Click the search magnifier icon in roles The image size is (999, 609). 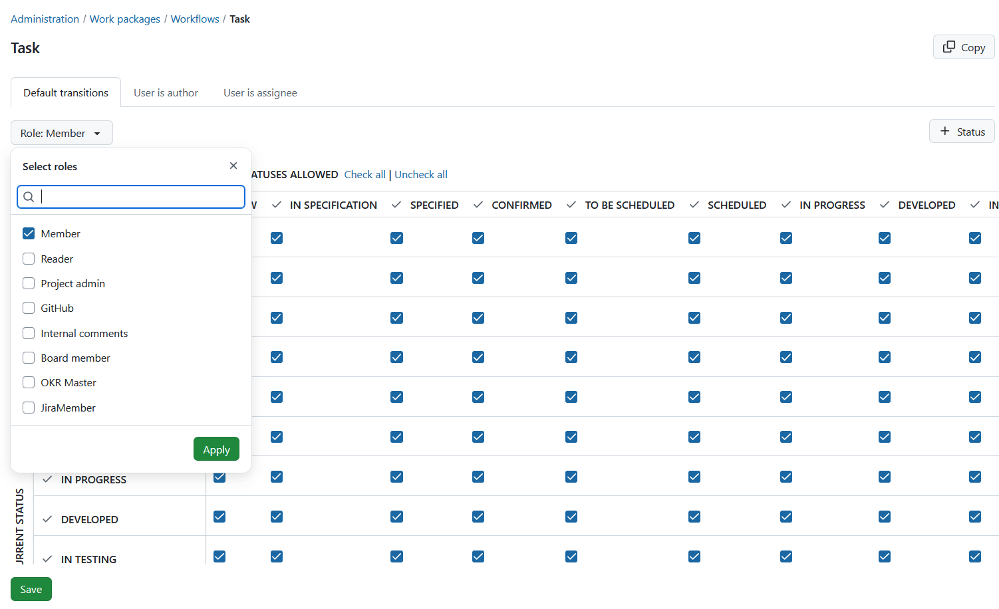tap(29, 197)
